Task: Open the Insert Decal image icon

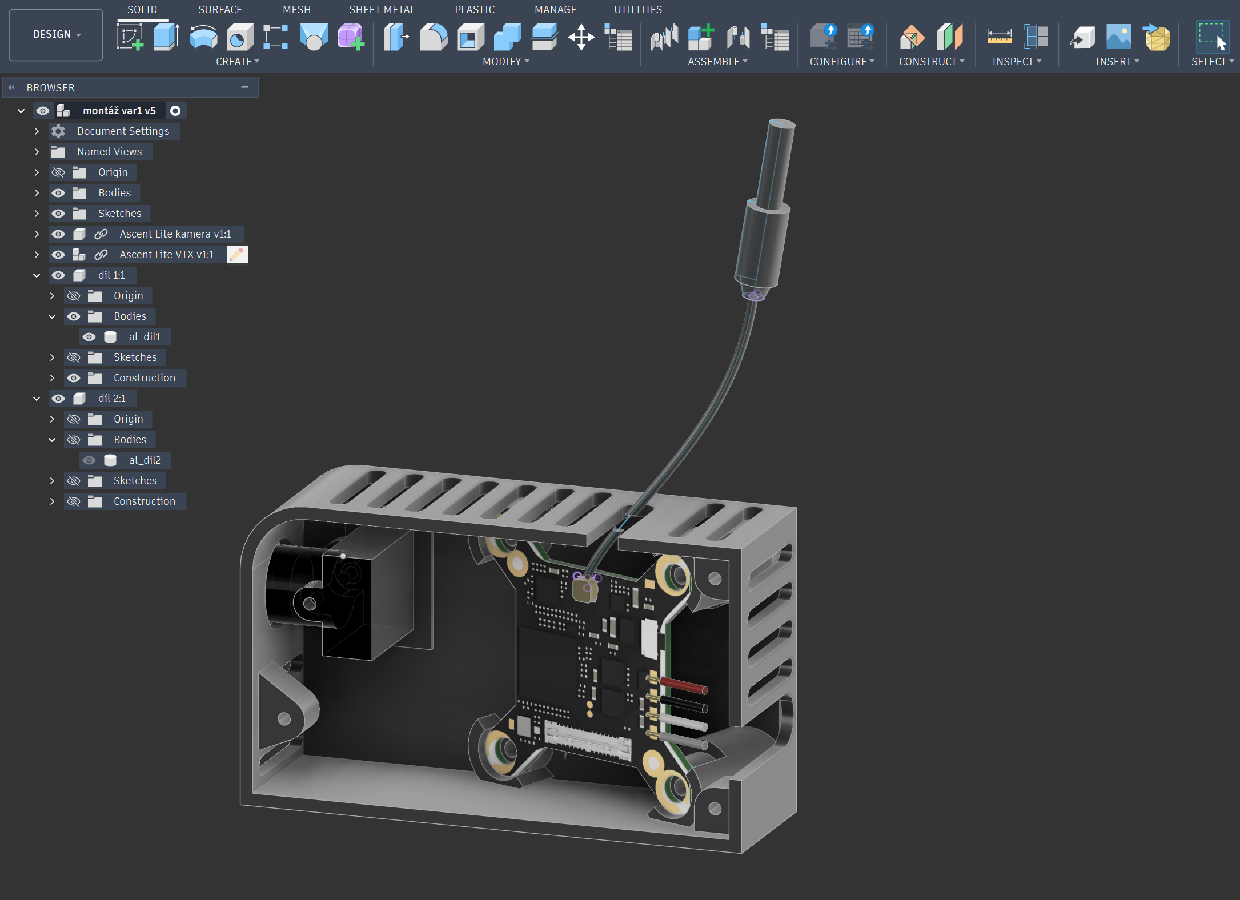Action: 1118,37
